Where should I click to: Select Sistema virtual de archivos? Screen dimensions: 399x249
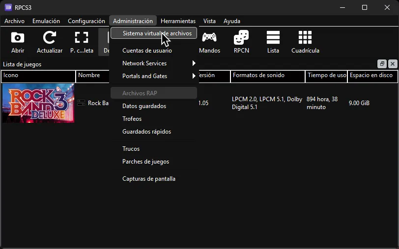coord(154,33)
